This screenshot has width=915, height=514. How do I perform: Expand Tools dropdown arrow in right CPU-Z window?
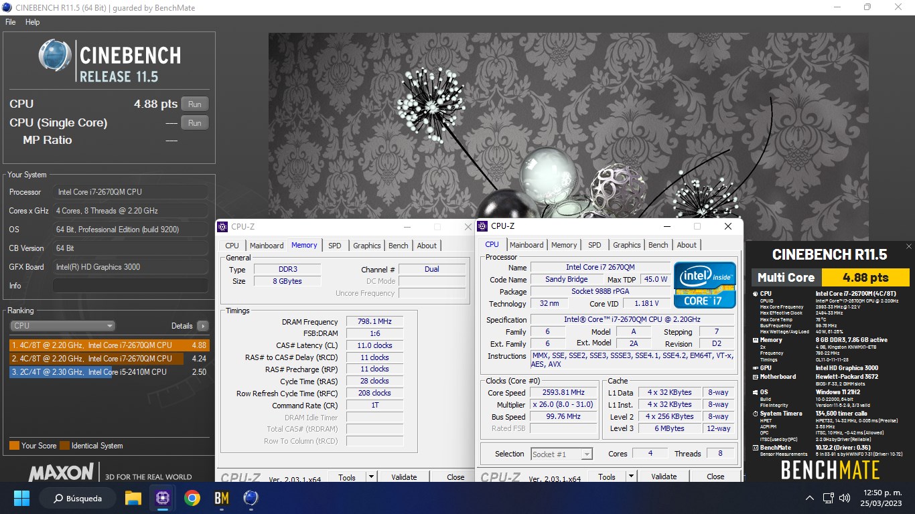point(631,477)
